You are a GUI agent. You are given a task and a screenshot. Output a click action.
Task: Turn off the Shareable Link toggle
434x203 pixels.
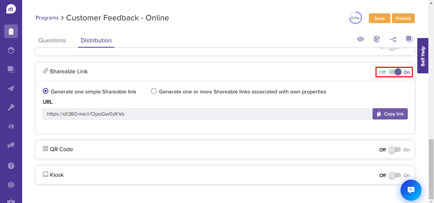(395, 72)
